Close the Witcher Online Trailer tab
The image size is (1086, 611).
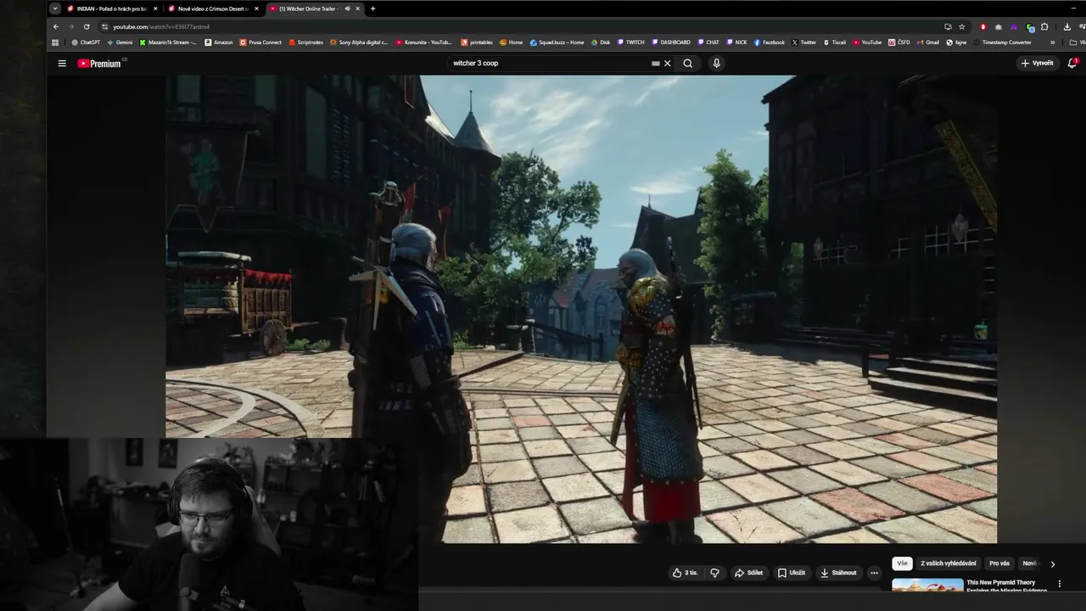tap(357, 8)
